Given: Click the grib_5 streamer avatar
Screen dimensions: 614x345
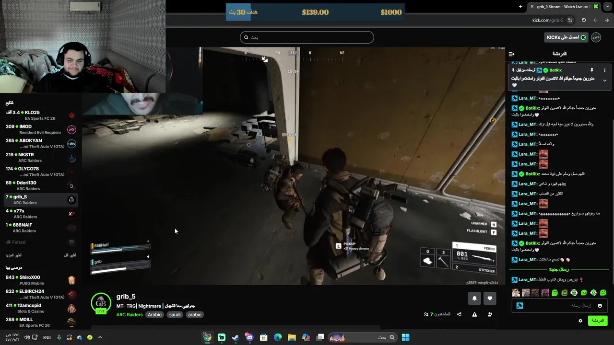Looking at the screenshot, I should 101,303.
